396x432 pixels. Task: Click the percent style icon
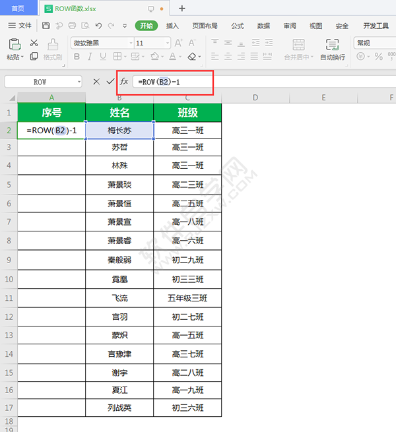coord(379,57)
